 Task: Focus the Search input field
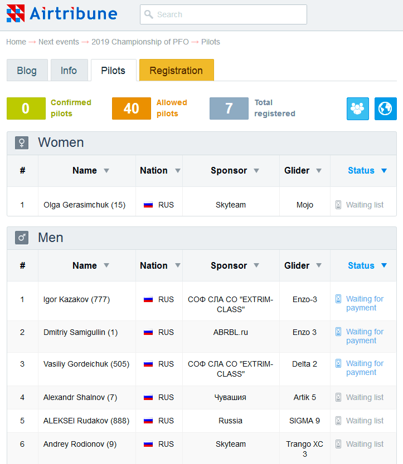pos(224,14)
